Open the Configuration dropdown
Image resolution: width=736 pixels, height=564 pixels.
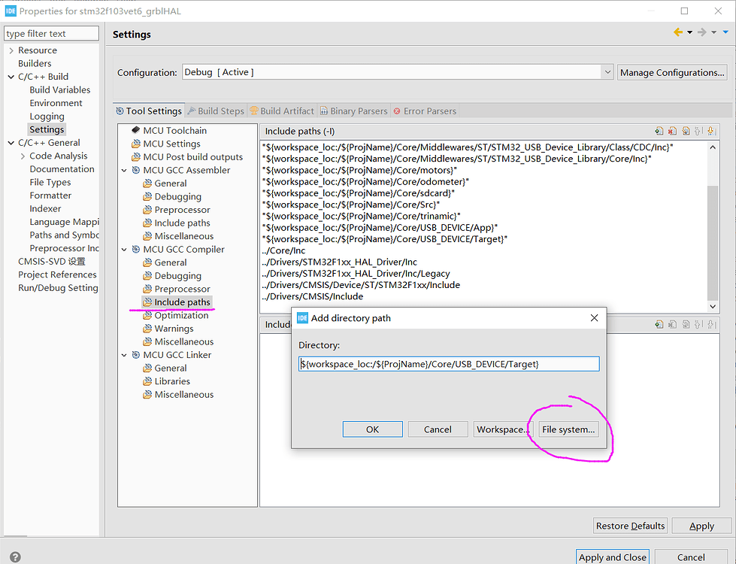[x=607, y=72]
